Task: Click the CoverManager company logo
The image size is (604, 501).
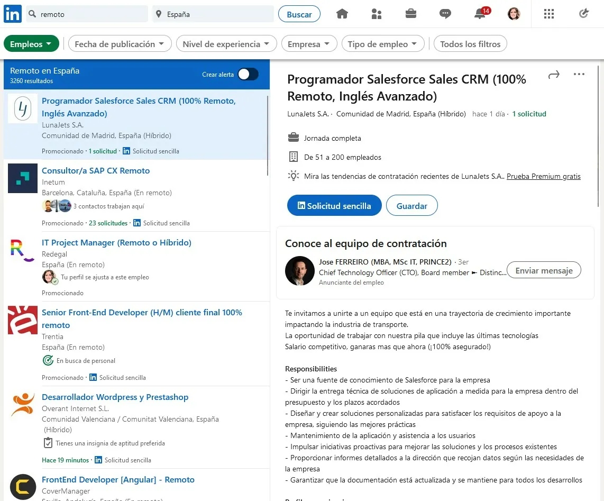Action: pyautogui.click(x=23, y=487)
